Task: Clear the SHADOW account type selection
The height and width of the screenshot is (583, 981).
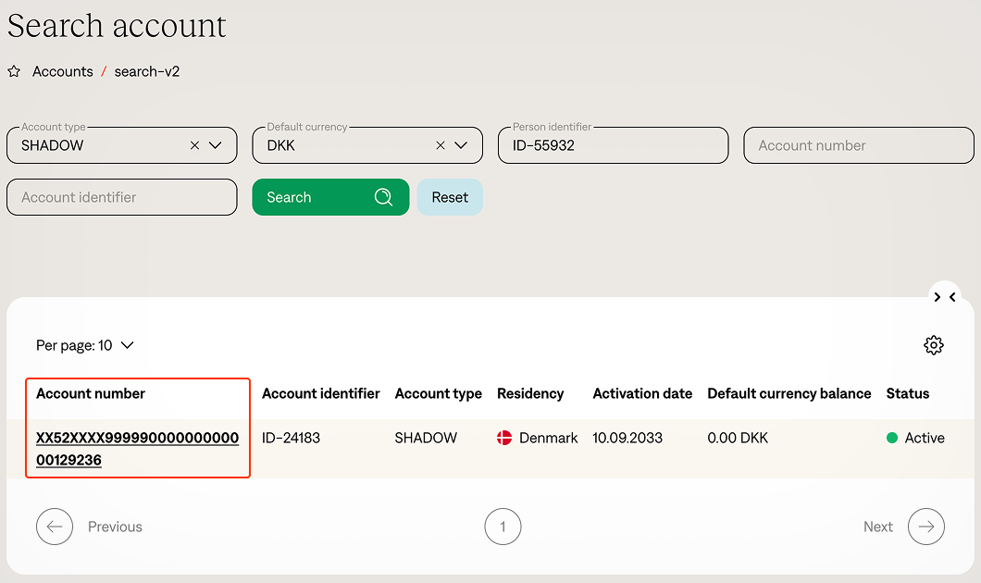Action: click(x=194, y=145)
